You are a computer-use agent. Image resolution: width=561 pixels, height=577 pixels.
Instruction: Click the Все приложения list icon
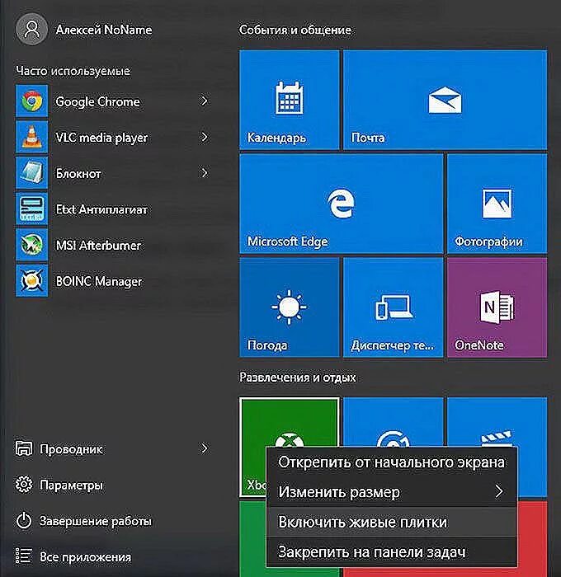(x=24, y=556)
